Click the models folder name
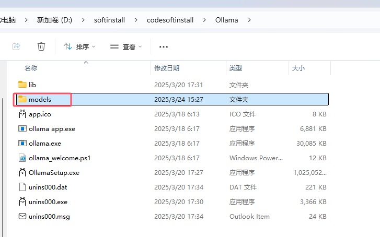The height and width of the screenshot is (237, 380). (x=40, y=100)
